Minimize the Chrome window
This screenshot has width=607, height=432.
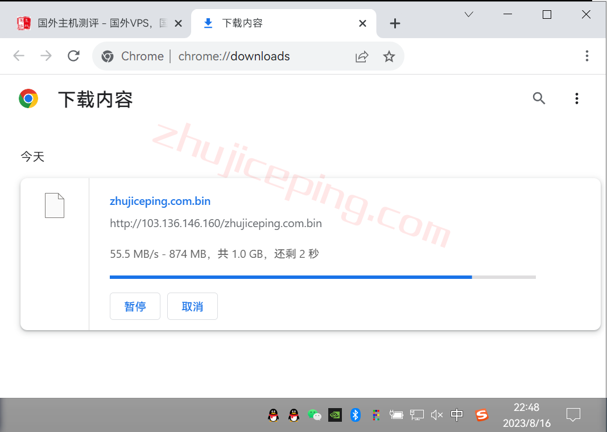[x=507, y=14]
